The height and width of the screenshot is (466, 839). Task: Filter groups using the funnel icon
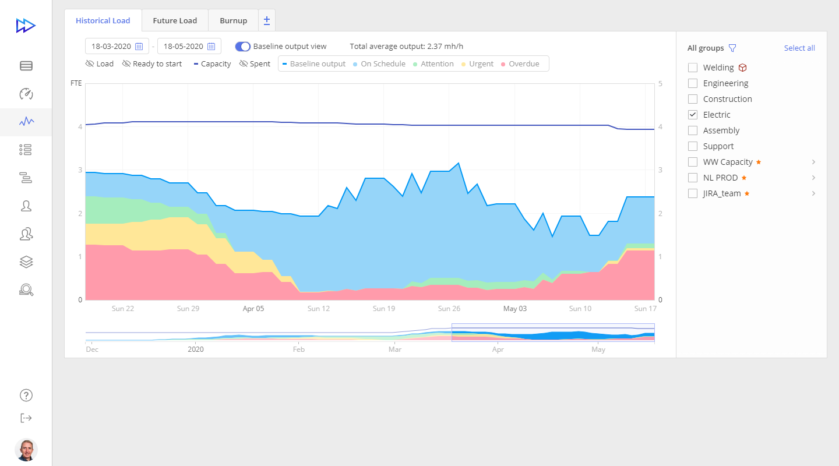[733, 48]
